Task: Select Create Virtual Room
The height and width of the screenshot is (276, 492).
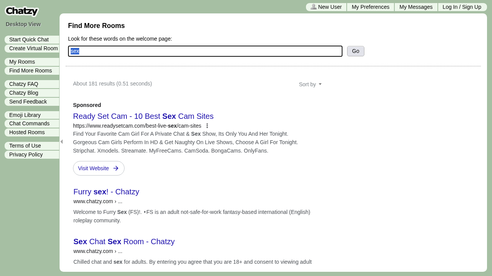Action: [x=32, y=48]
